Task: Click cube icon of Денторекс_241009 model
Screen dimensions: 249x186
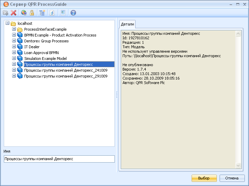Action: pos(20,70)
